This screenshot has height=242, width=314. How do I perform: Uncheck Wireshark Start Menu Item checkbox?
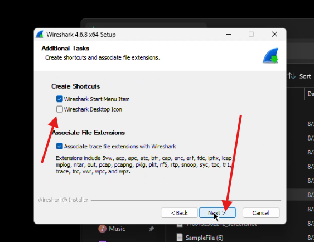(x=60, y=99)
